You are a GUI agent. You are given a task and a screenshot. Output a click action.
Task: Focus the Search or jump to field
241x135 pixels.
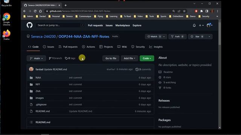click(x=60, y=25)
